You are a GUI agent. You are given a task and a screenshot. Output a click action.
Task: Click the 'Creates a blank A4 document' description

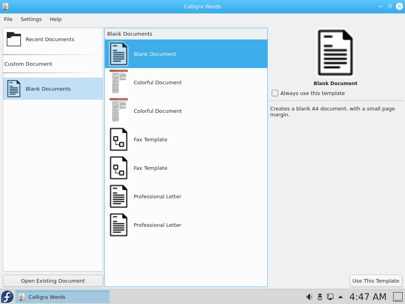[332, 111]
